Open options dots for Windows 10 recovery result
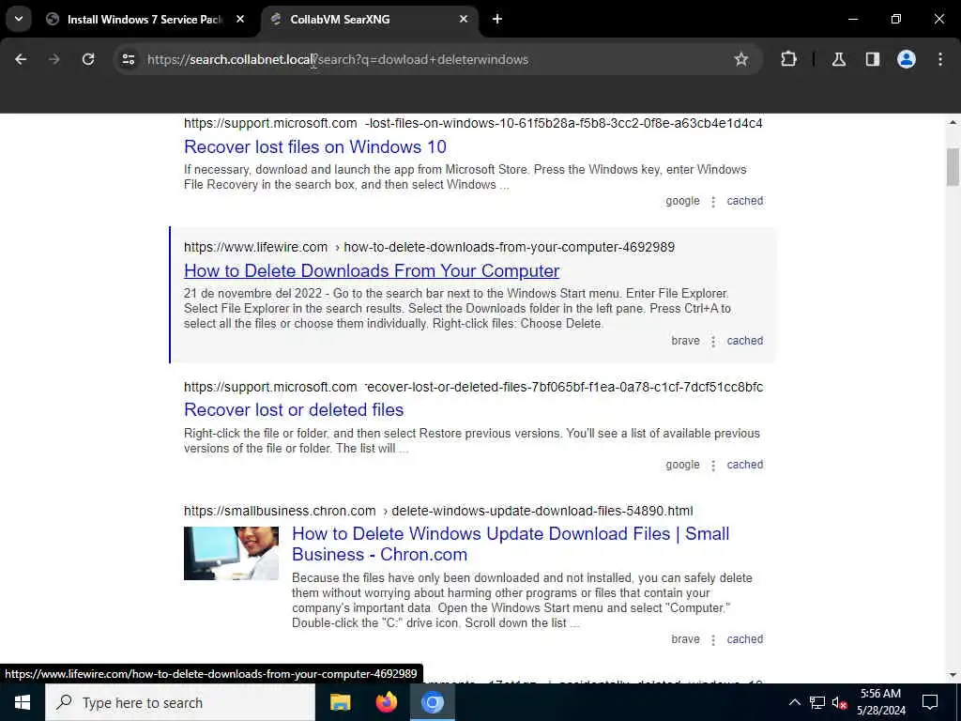The width and height of the screenshot is (961, 721). 713,202
